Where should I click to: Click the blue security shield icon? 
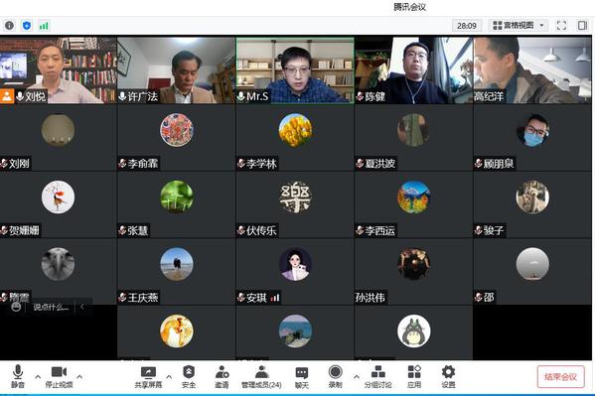pos(27,26)
